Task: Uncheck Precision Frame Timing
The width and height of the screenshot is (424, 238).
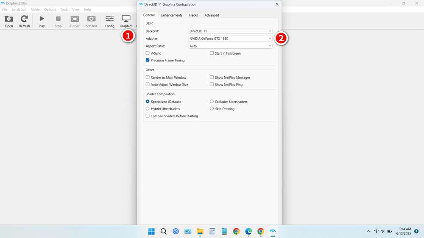Action: coord(148,60)
